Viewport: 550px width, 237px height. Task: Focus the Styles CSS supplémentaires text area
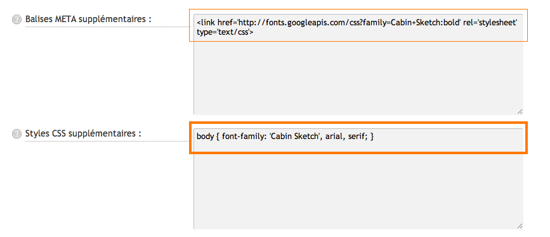pos(358,179)
